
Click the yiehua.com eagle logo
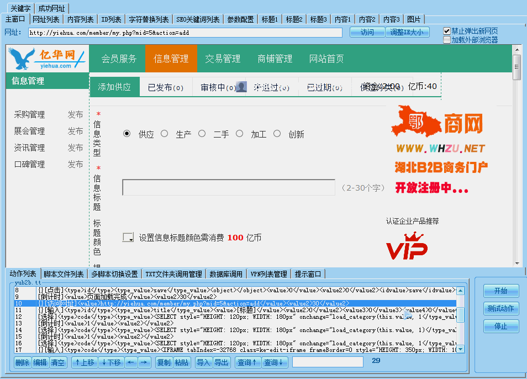point(48,59)
